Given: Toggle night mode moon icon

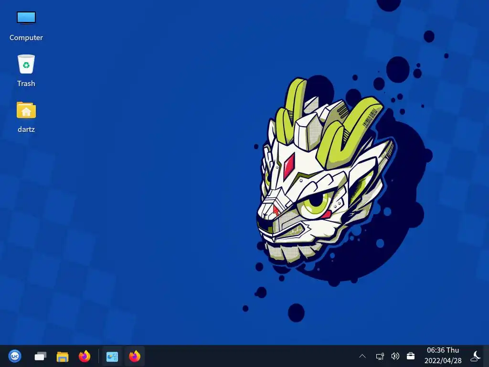Looking at the screenshot, I should pyautogui.click(x=476, y=356).
